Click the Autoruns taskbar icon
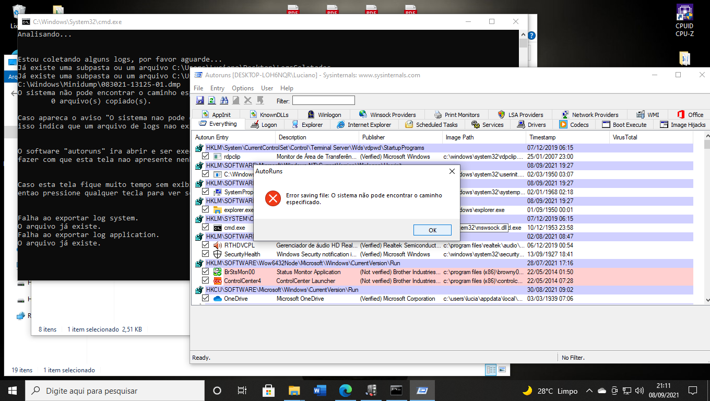 click(x=422, y=391)
